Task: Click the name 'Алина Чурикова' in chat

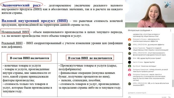Action: [139, 48]
